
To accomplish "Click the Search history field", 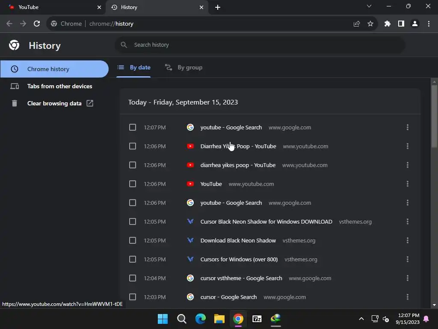I will pyautogui.click(x=260, y=45).
